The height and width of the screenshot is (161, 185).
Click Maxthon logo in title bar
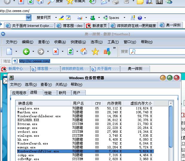click(3, 34)
